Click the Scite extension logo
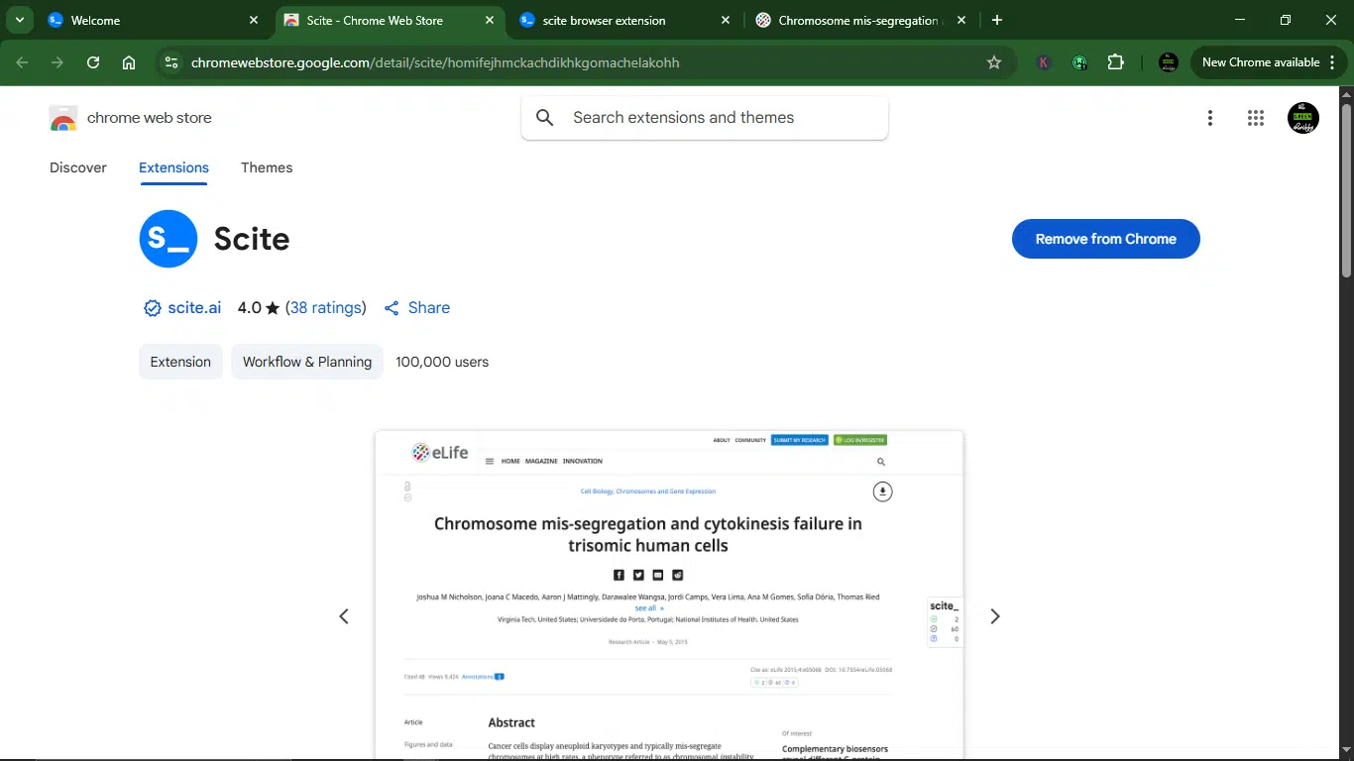Screen dimensions: 1354x761 (x=169, y=239)
